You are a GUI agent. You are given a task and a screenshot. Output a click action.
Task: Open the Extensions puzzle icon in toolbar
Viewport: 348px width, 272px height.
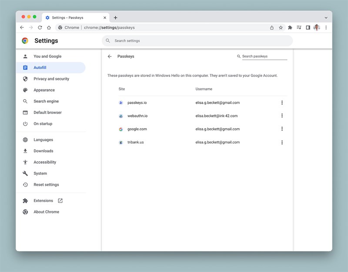click(290, 27)
